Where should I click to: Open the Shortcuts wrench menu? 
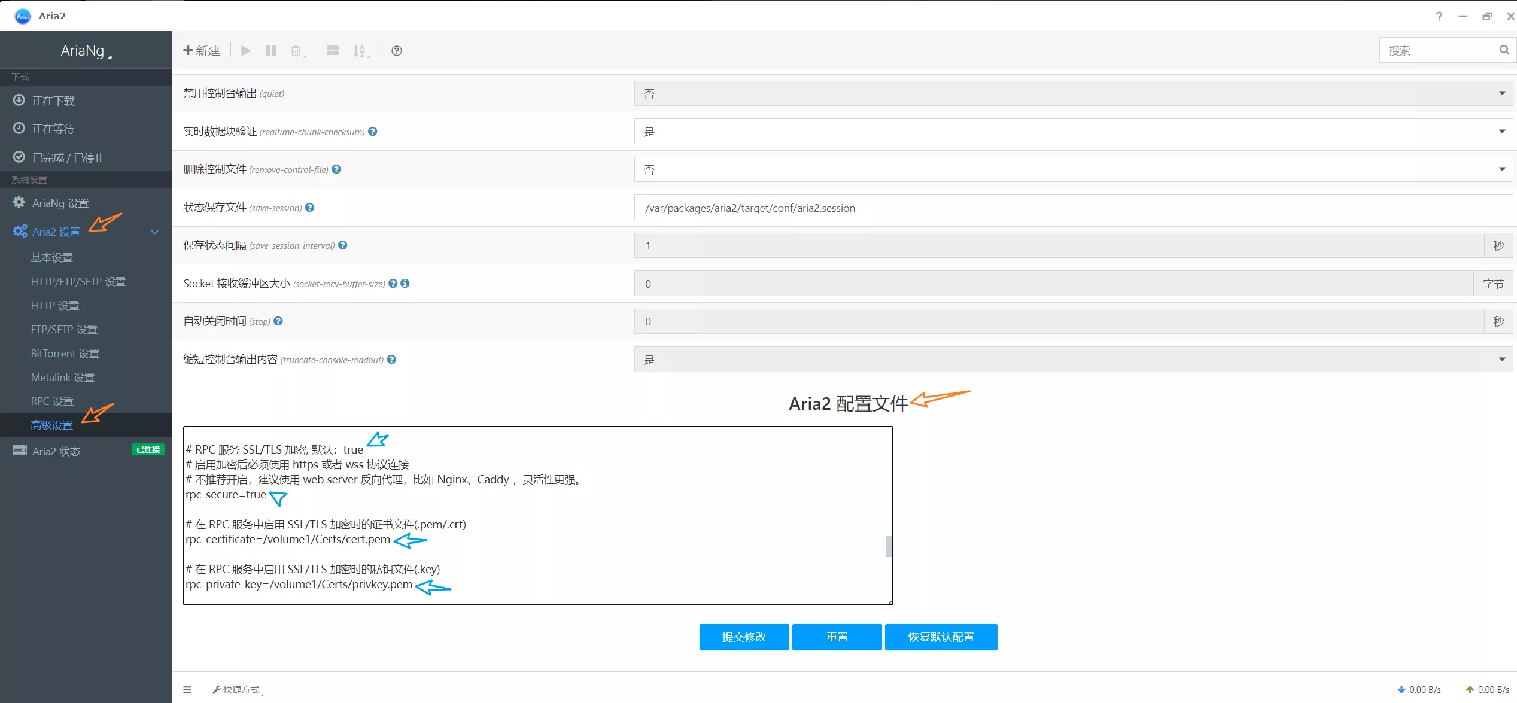click(238, 690)
